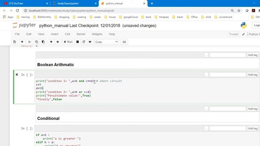Click Add tag on the Conditional cell
Image resolution: width=260 pixels, height=146 pixels.
(x=253, y=109)
